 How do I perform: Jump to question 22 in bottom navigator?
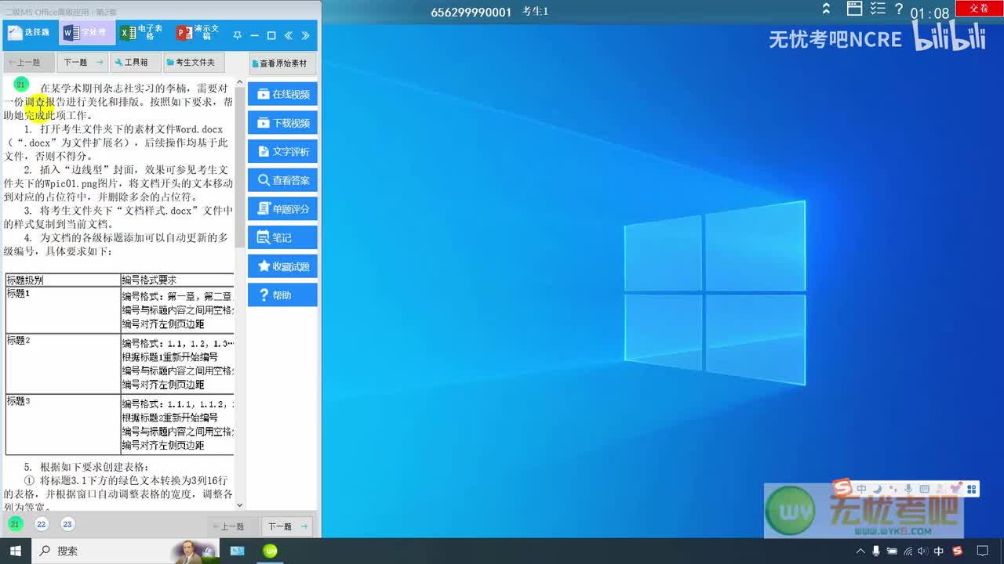42,524
